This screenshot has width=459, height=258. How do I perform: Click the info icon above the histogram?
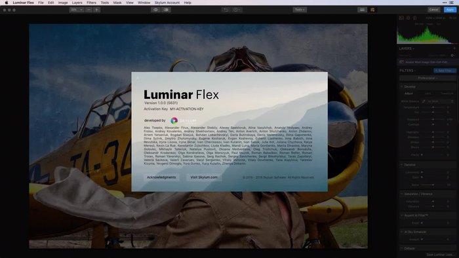point(414,18)
